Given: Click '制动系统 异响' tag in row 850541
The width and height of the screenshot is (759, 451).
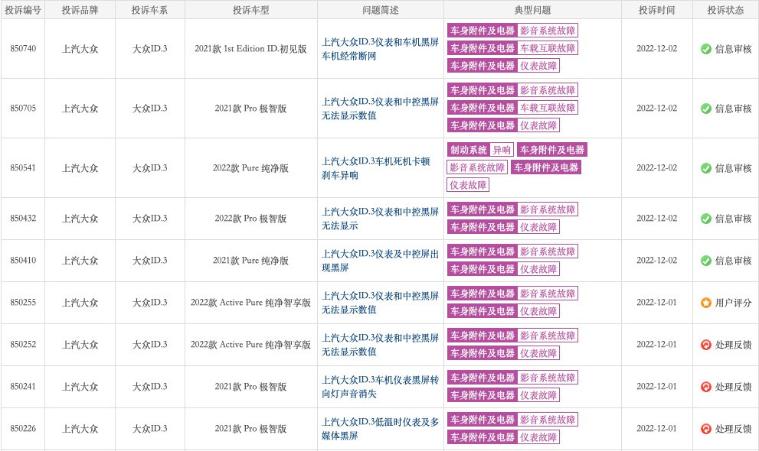Looking at the screenshot, I should tap(480, 150).
